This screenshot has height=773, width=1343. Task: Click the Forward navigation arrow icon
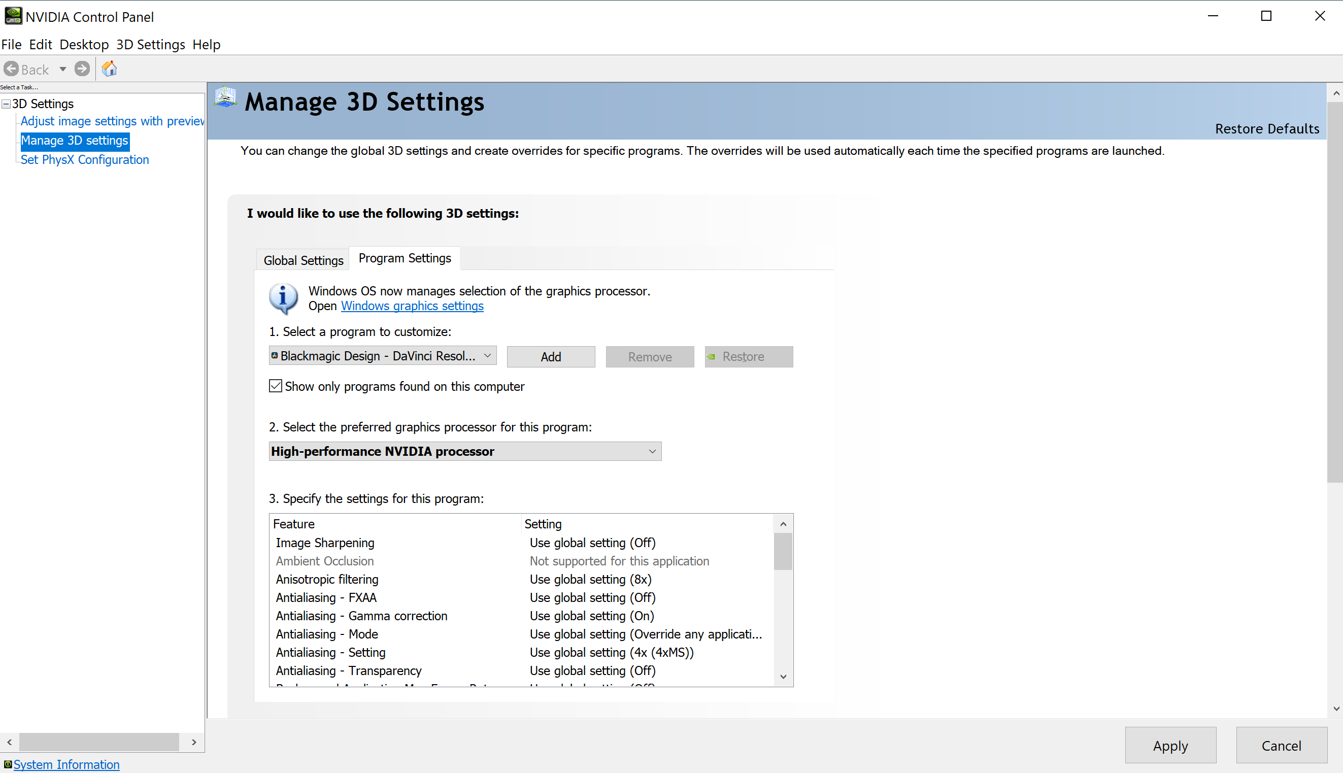coord(83,69)
